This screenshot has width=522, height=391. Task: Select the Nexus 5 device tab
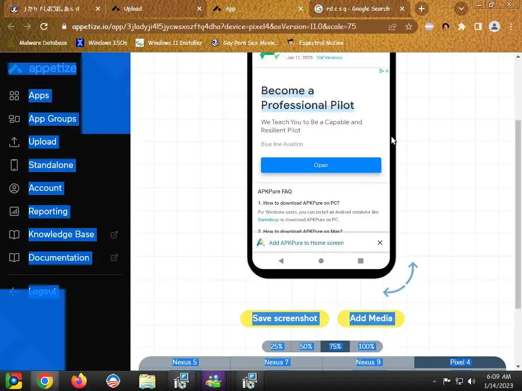pos(185,362)
